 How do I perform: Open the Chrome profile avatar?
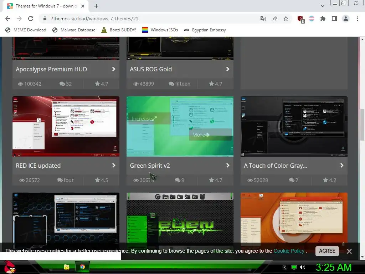point(346,19)
